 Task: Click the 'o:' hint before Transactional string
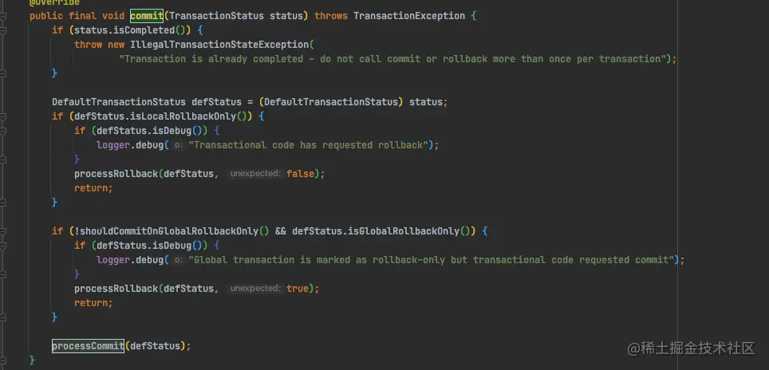pyautogui.click(x=179, y=146)
